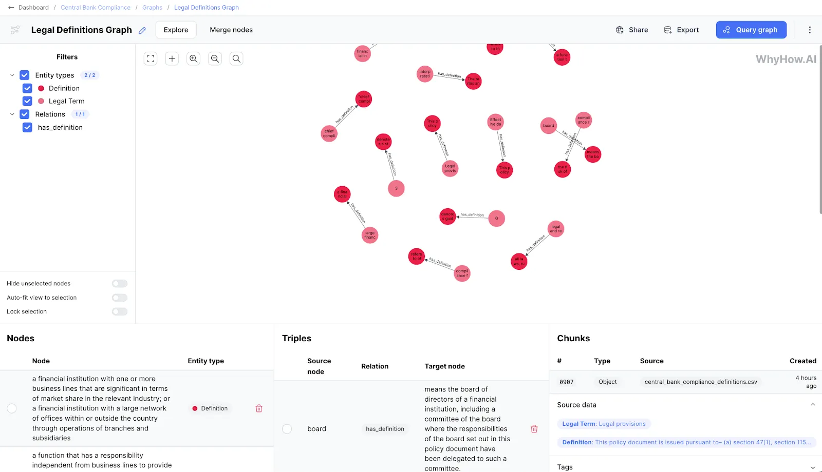Click the fit-to-screen icon in graph toolbar
This screenshot has height=472, width=822.
pyautogui.click(x=151, y=58)
